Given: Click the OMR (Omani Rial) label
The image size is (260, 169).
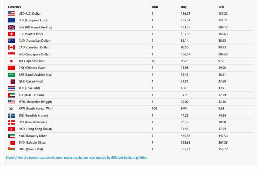Looking at the screenshot, I should (x=31, y=149).
